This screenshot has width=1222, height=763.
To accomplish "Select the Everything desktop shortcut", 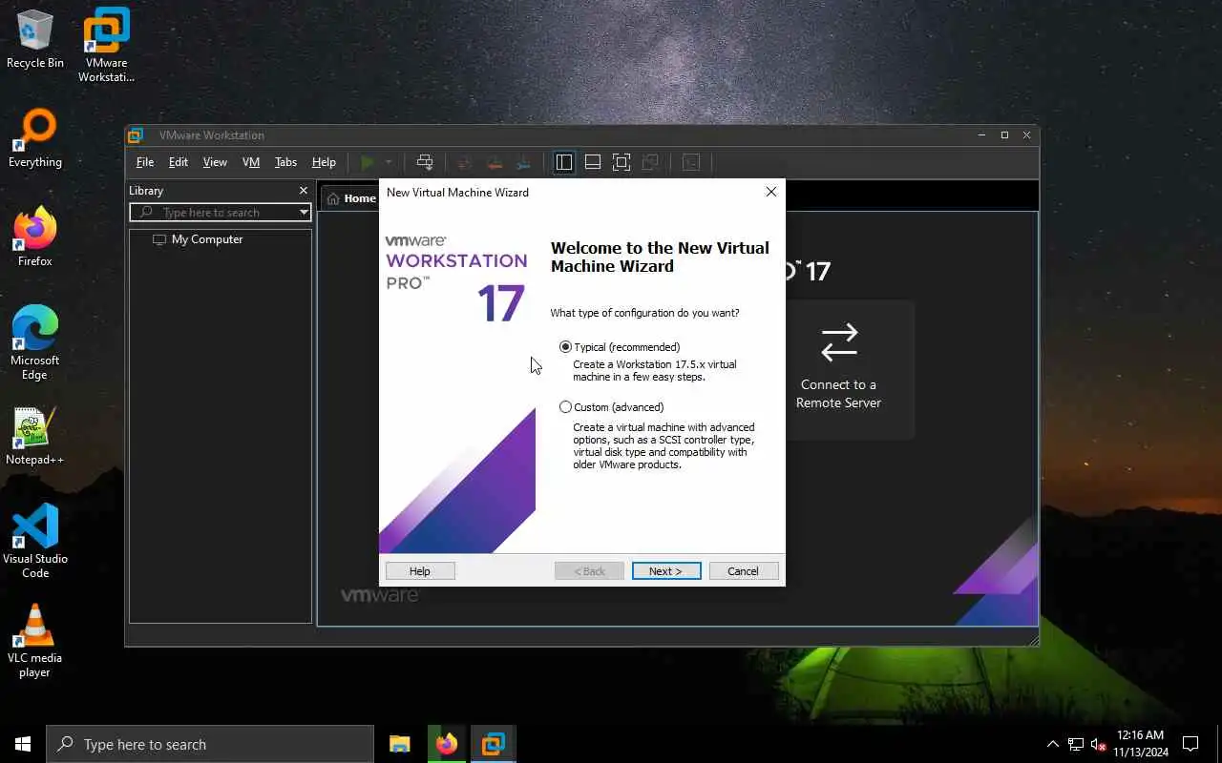I will point(35,139).
